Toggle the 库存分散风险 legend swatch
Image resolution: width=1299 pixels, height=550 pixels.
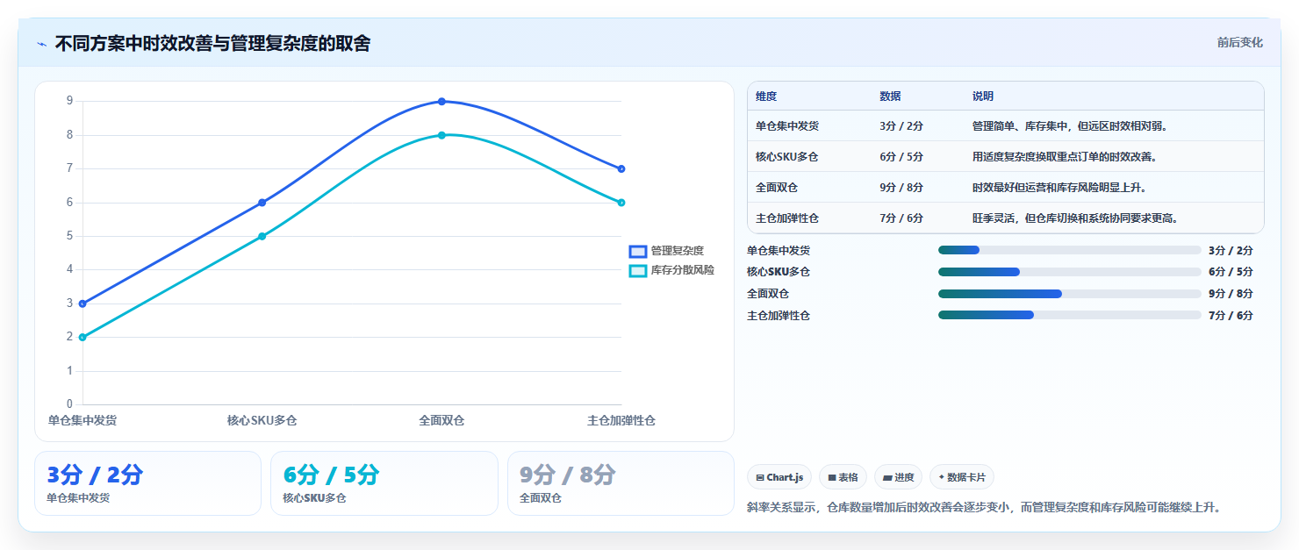638,270
